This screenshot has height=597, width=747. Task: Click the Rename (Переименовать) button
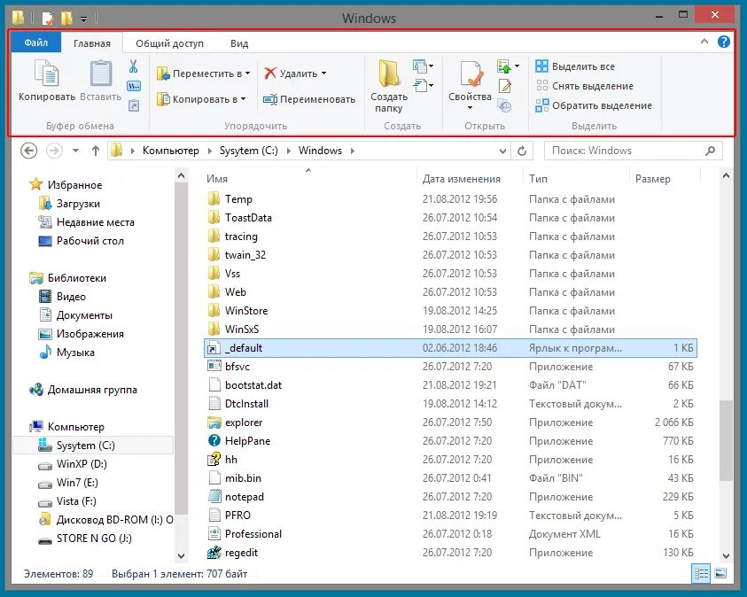(x=309, y=99)
